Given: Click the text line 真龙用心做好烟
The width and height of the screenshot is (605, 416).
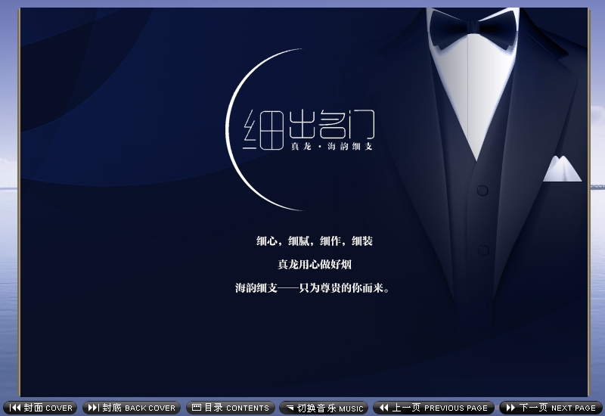Looking at the screenshot, I should [x=315, y=264].
